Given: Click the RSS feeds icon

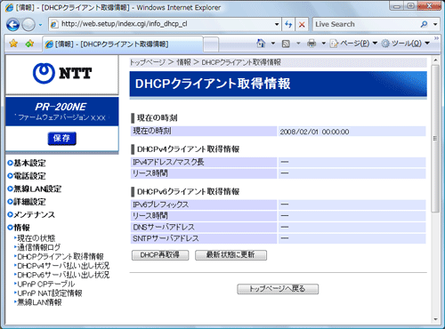Looking at the screenshot, I should [286, 44].
